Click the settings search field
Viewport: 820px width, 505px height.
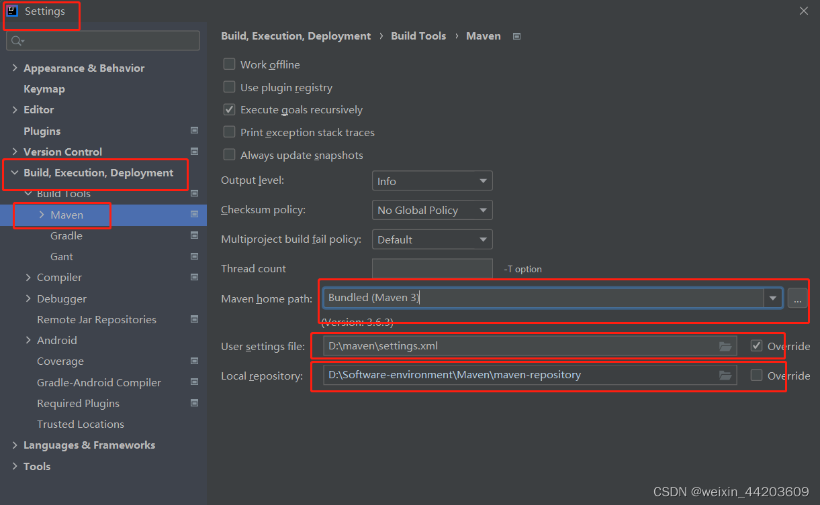[x=103, y=41]
